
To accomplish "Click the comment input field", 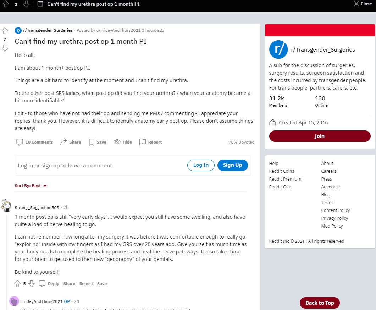I will point(99,166).
